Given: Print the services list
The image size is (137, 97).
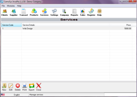Looking at the screenshot, I should [24, 87].
